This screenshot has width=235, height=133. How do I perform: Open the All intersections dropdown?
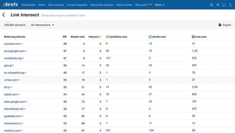click(42, 25)
